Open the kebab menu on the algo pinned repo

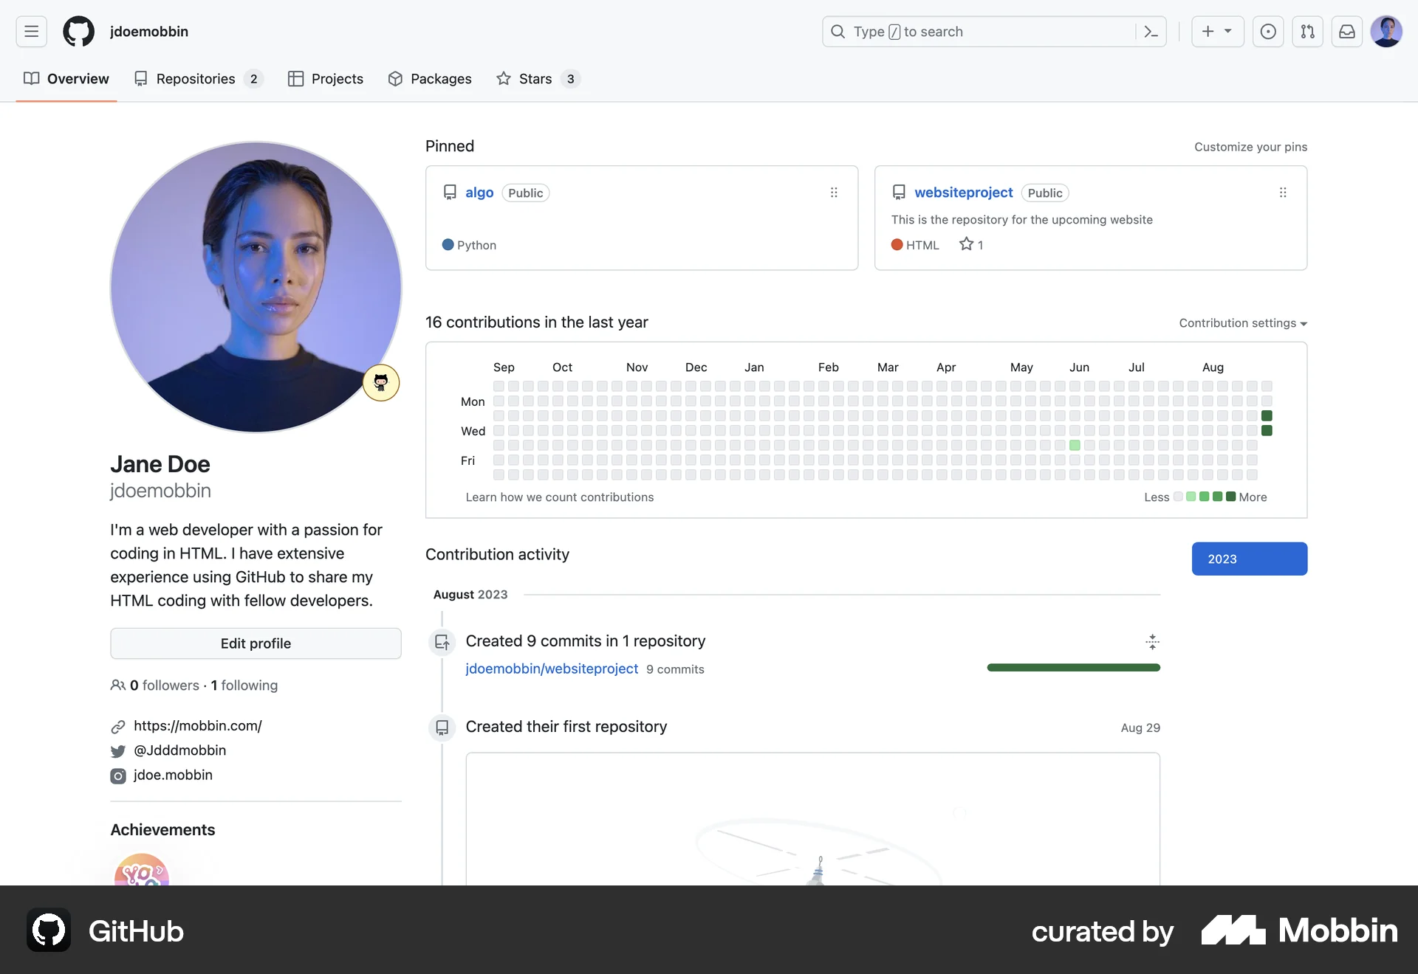click(x=834, y=192)
